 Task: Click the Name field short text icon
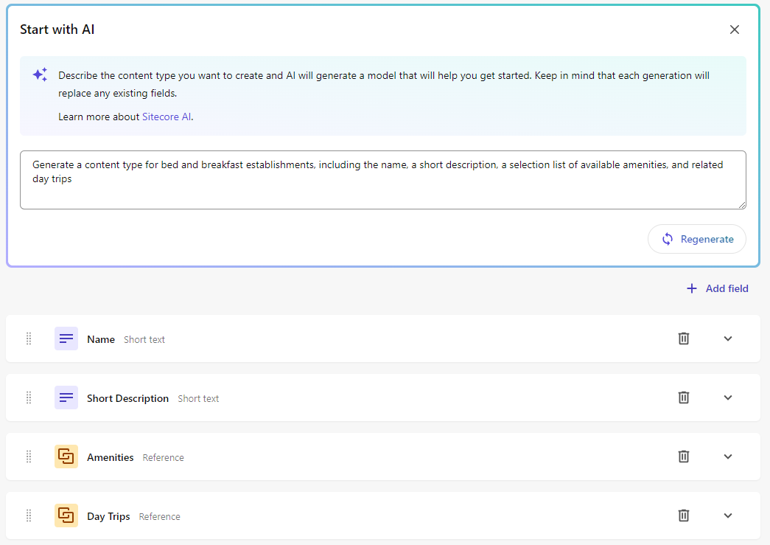click(66, 339)
